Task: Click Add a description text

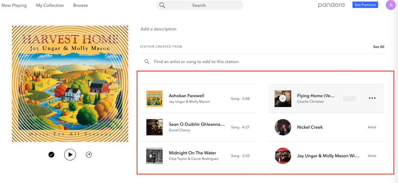Action: pos(158,29)
